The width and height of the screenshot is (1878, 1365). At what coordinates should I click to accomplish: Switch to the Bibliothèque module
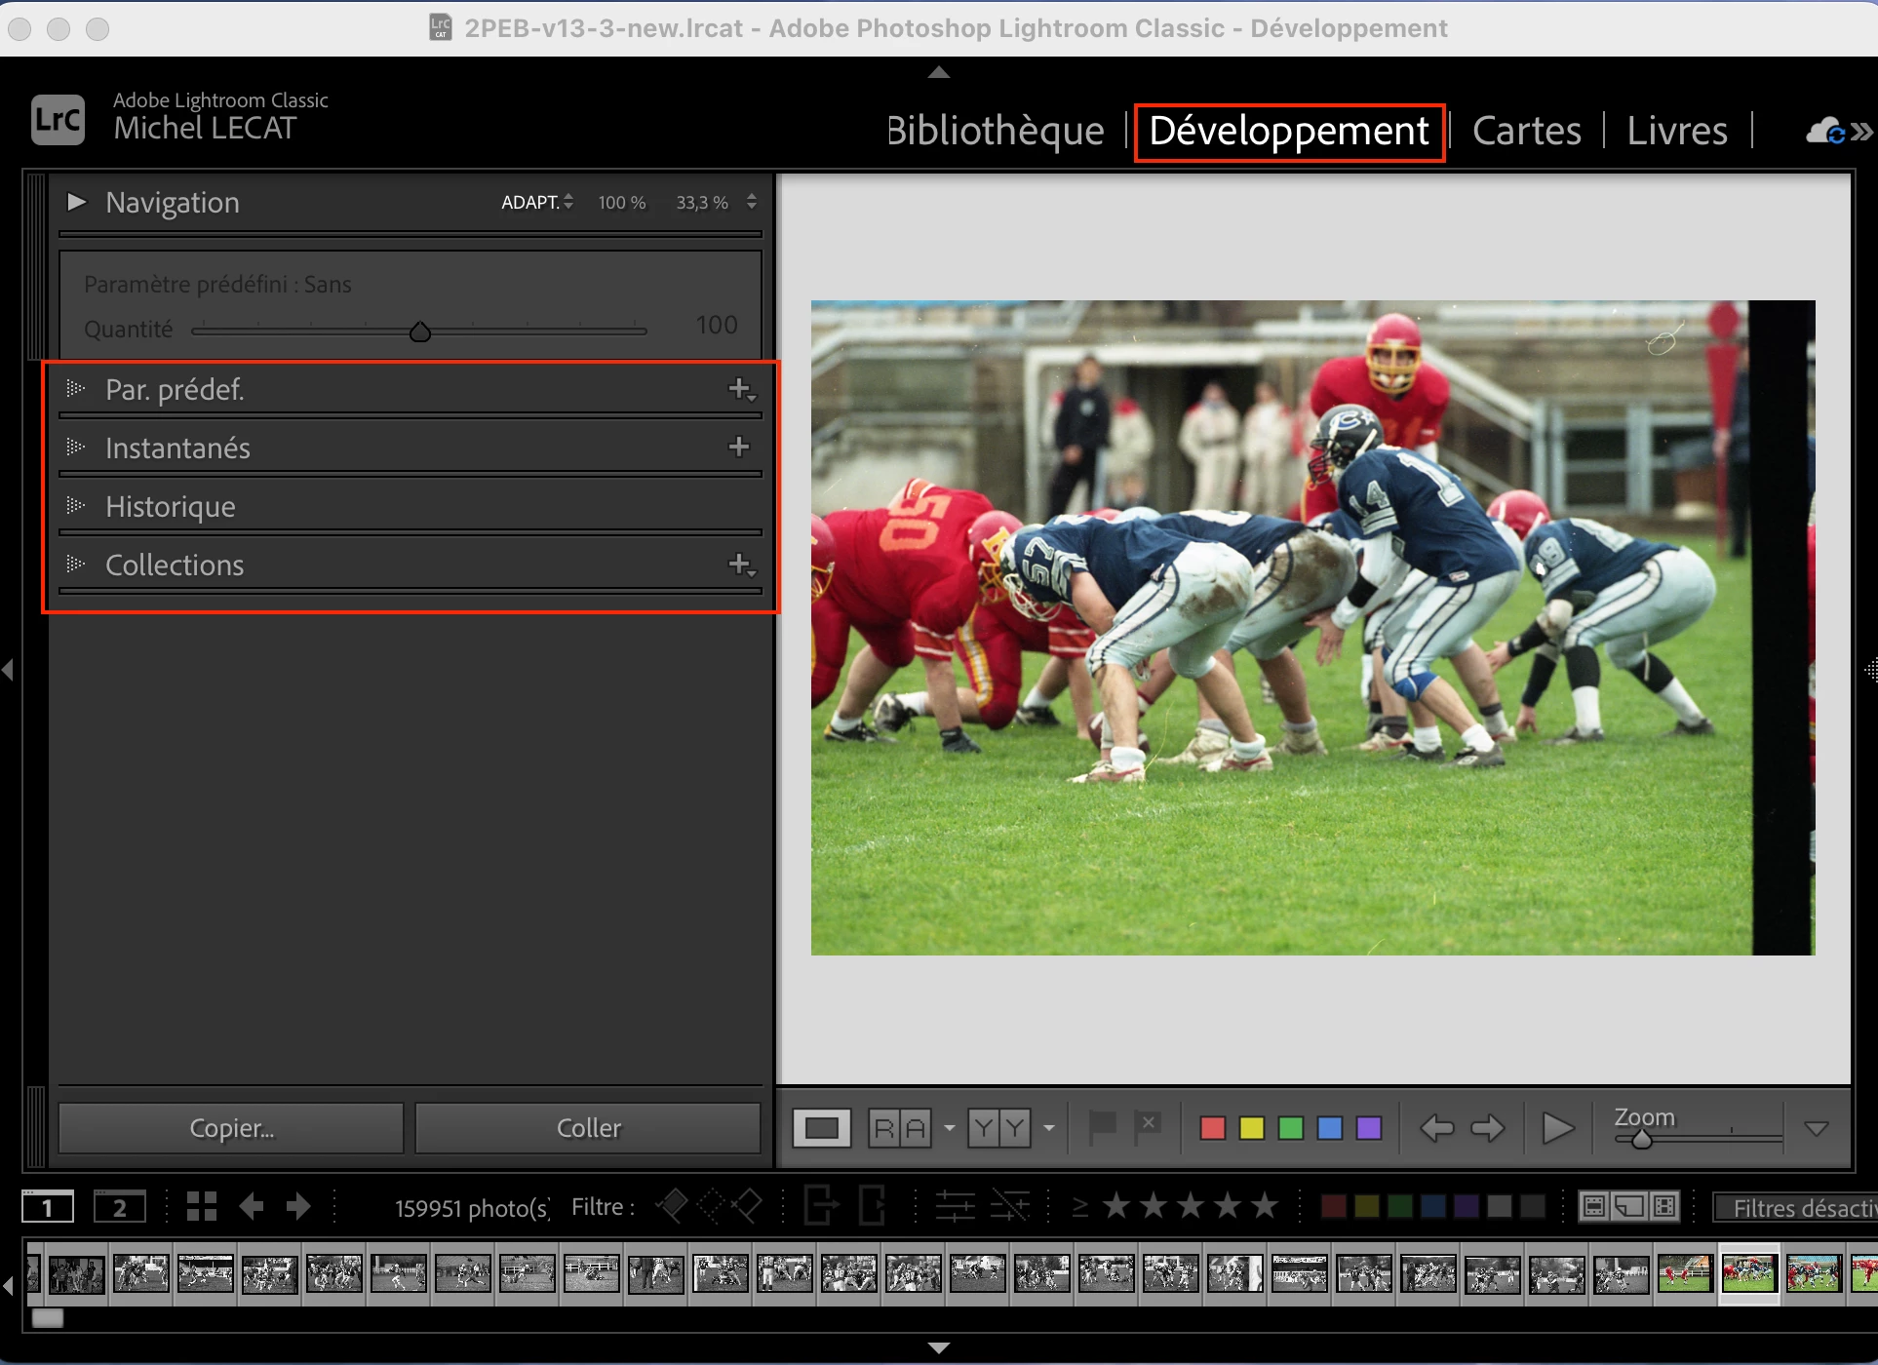(x=995, y=131)
